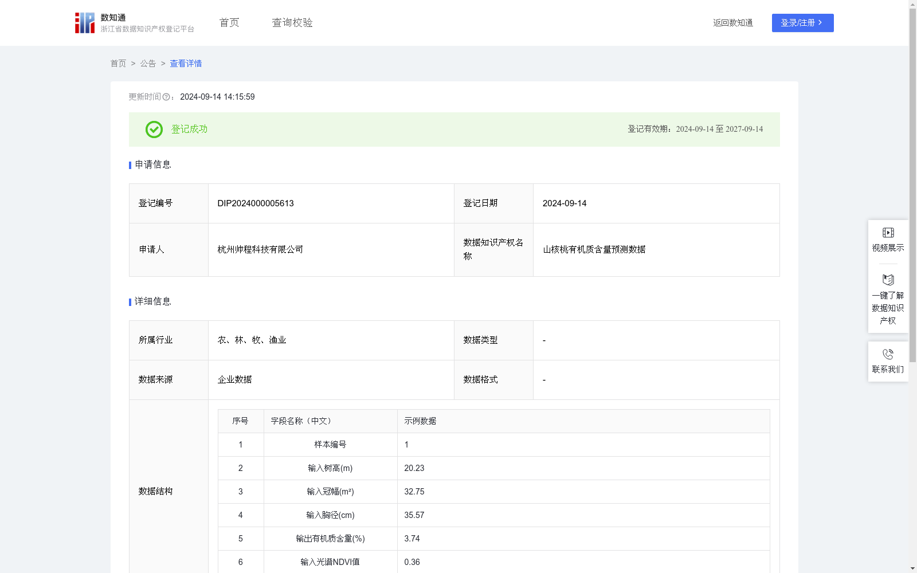
Task: Click the 申请信息 section heading
Action: click(x=152, y=165)
